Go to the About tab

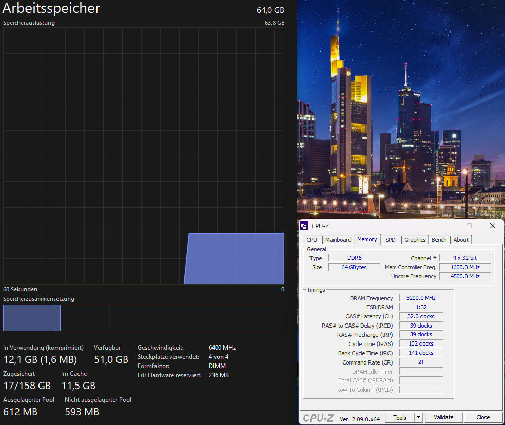point(461,240)
